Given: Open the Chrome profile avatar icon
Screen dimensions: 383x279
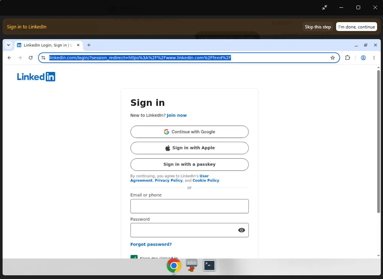Looking at the screenshot, I should [x=363, y=58].
